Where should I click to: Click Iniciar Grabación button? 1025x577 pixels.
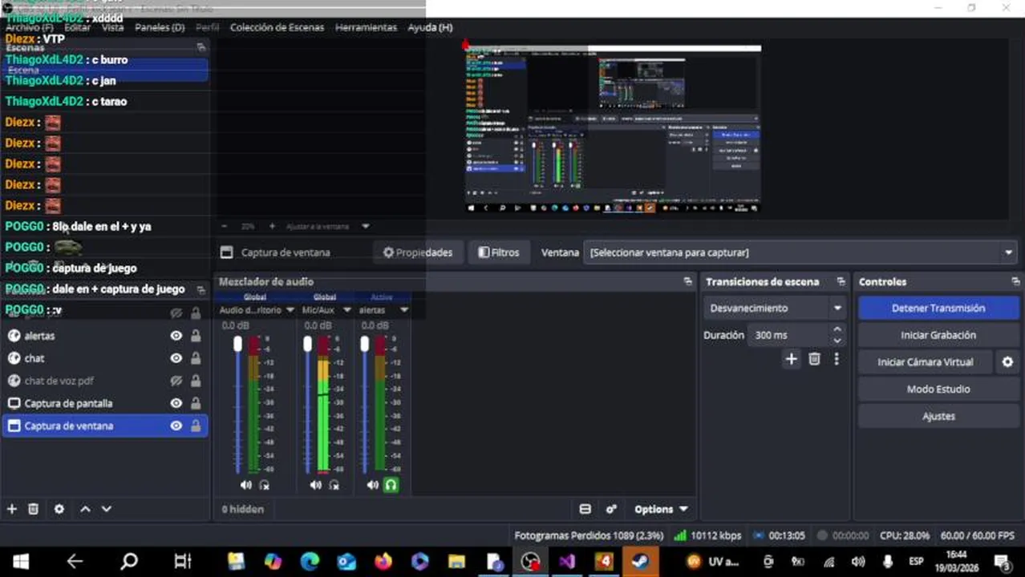click(x=938, y=335)
